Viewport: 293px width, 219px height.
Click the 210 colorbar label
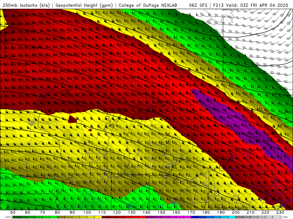pos(251,212)
